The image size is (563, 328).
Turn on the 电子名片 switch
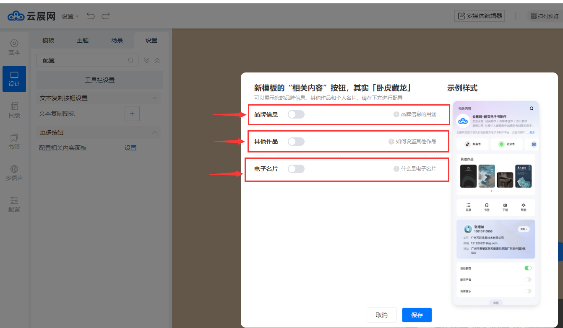296,169
